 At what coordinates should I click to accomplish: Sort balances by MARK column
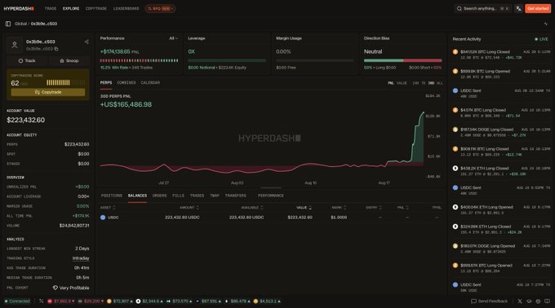click(x=339, y=208)
